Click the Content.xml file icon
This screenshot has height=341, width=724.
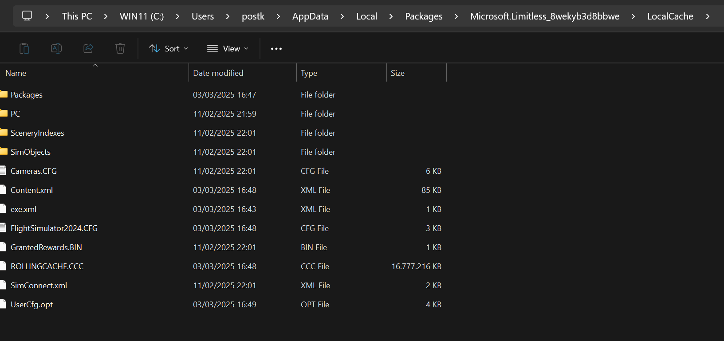click(3, 190)
